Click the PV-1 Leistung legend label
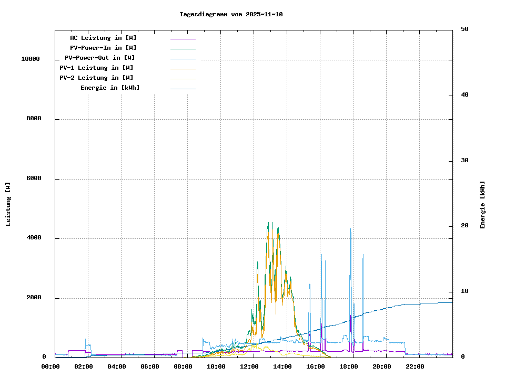 click(96, 68)
